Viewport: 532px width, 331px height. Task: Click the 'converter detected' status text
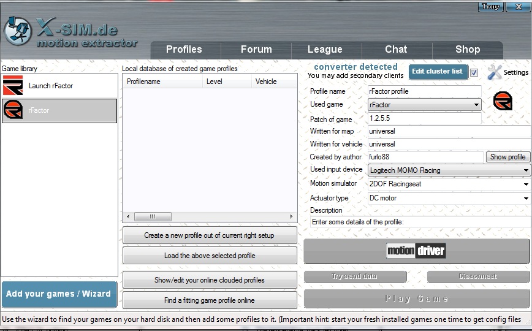pyautogui.click(x=355, y=67)
